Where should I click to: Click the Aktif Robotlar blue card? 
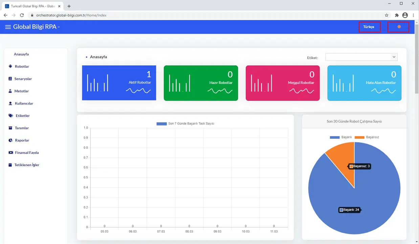119,83
